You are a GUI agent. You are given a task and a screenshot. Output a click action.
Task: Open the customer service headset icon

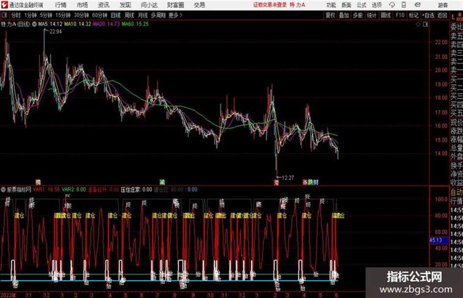pos(392,5)
